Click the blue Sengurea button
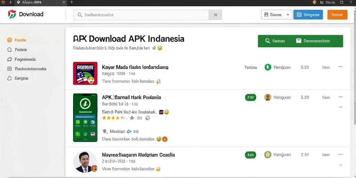Image resolution: width=356 pixels, height=178 pixels. tap(308, 15)
